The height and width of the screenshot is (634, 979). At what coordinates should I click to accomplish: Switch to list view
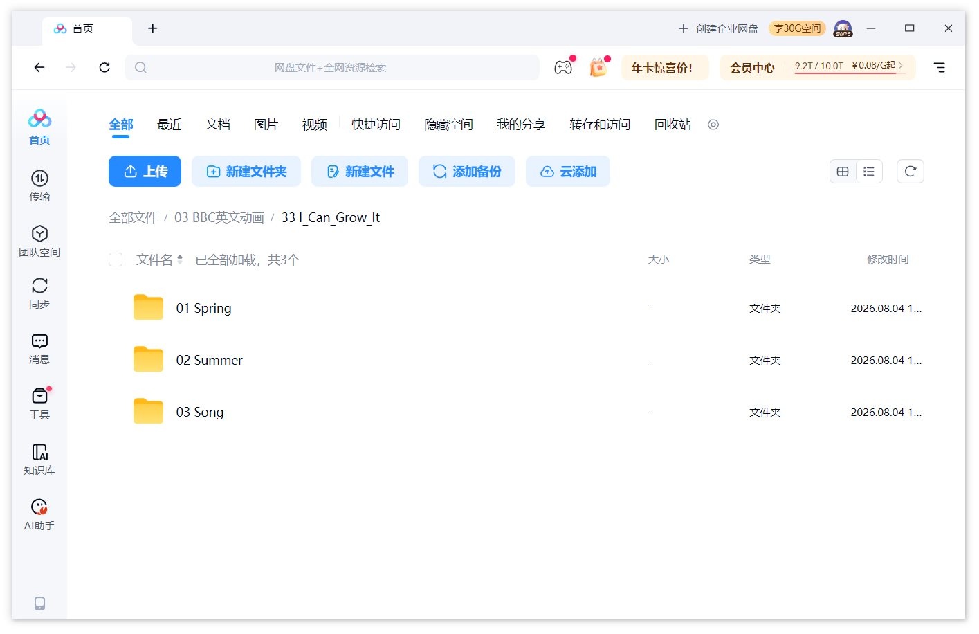(869, 172)
